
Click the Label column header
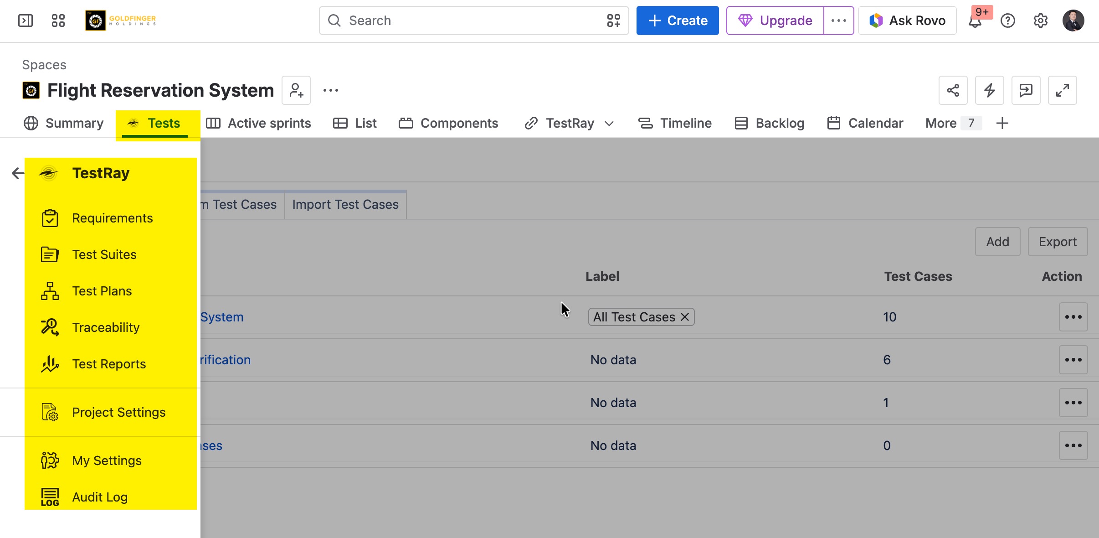[x=602, y=276]
